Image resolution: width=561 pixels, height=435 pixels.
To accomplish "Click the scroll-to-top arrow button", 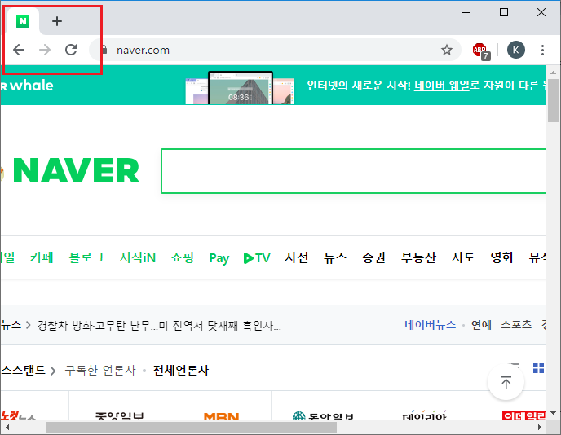I will pos(506,382).
